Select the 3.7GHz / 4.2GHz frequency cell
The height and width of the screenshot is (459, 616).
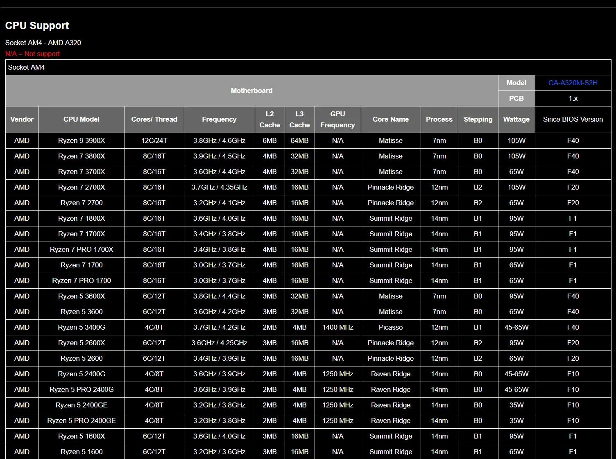(219, 327)
